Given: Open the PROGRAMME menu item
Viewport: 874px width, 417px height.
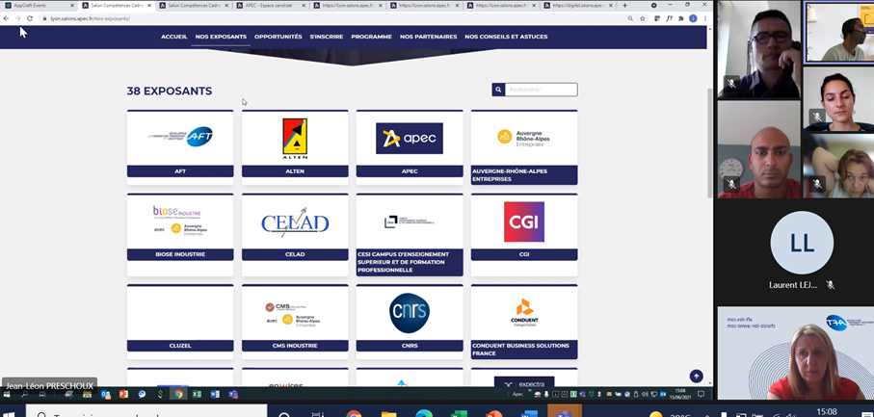Looking at the screenshot, I should click(x=371, y=37).
